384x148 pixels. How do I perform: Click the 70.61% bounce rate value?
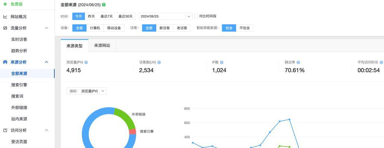click(295, 71)
